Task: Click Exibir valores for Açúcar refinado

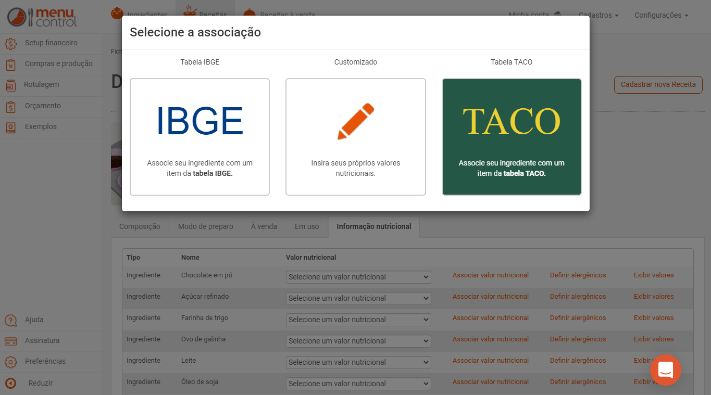Action: [x=654, y=297]
